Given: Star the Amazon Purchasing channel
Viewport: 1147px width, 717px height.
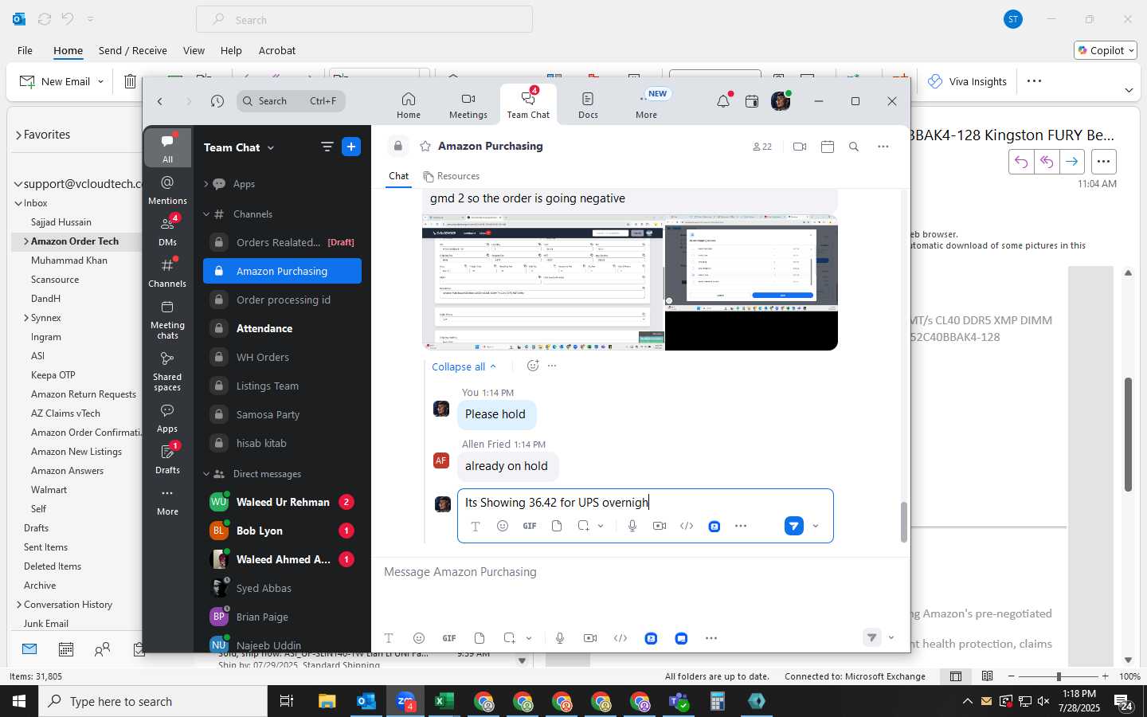Looking at the screenshot, I should 425,146.
